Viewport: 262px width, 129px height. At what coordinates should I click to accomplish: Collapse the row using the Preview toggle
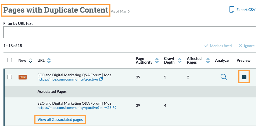(244, 77)
